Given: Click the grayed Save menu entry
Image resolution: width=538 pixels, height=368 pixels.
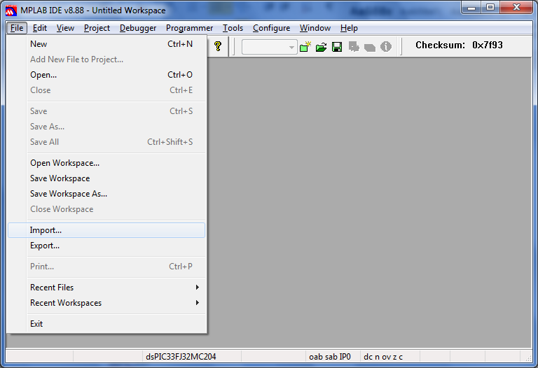Looking at the screenshot, I should point(106,111).
